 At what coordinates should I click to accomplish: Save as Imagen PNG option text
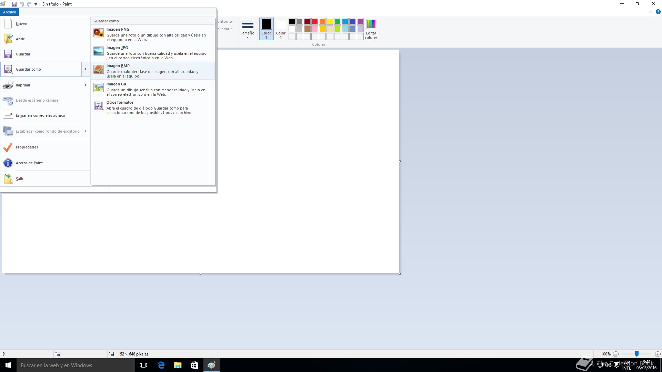(x=118, y=29)
